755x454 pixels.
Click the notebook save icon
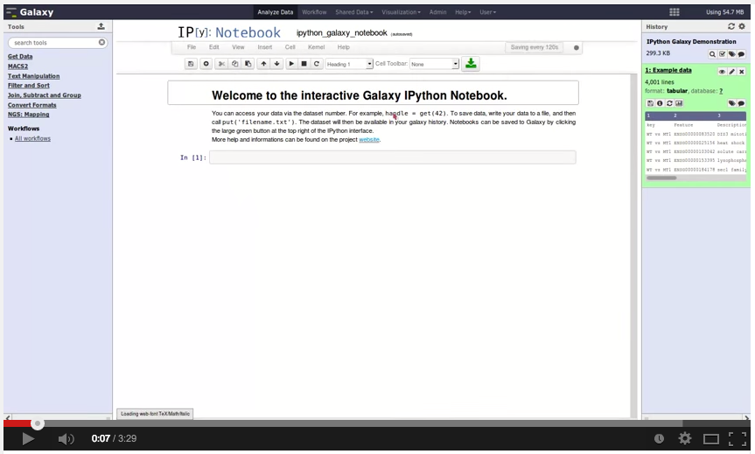(191, 64)
